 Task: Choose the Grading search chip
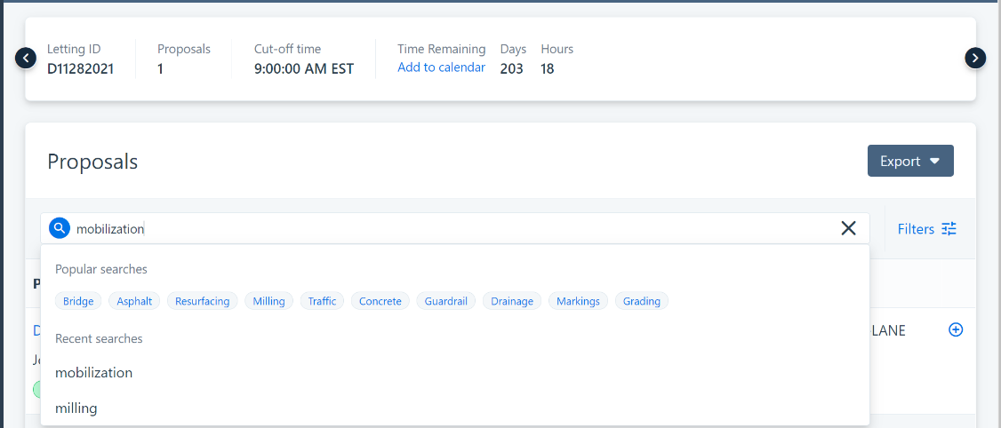641,301
